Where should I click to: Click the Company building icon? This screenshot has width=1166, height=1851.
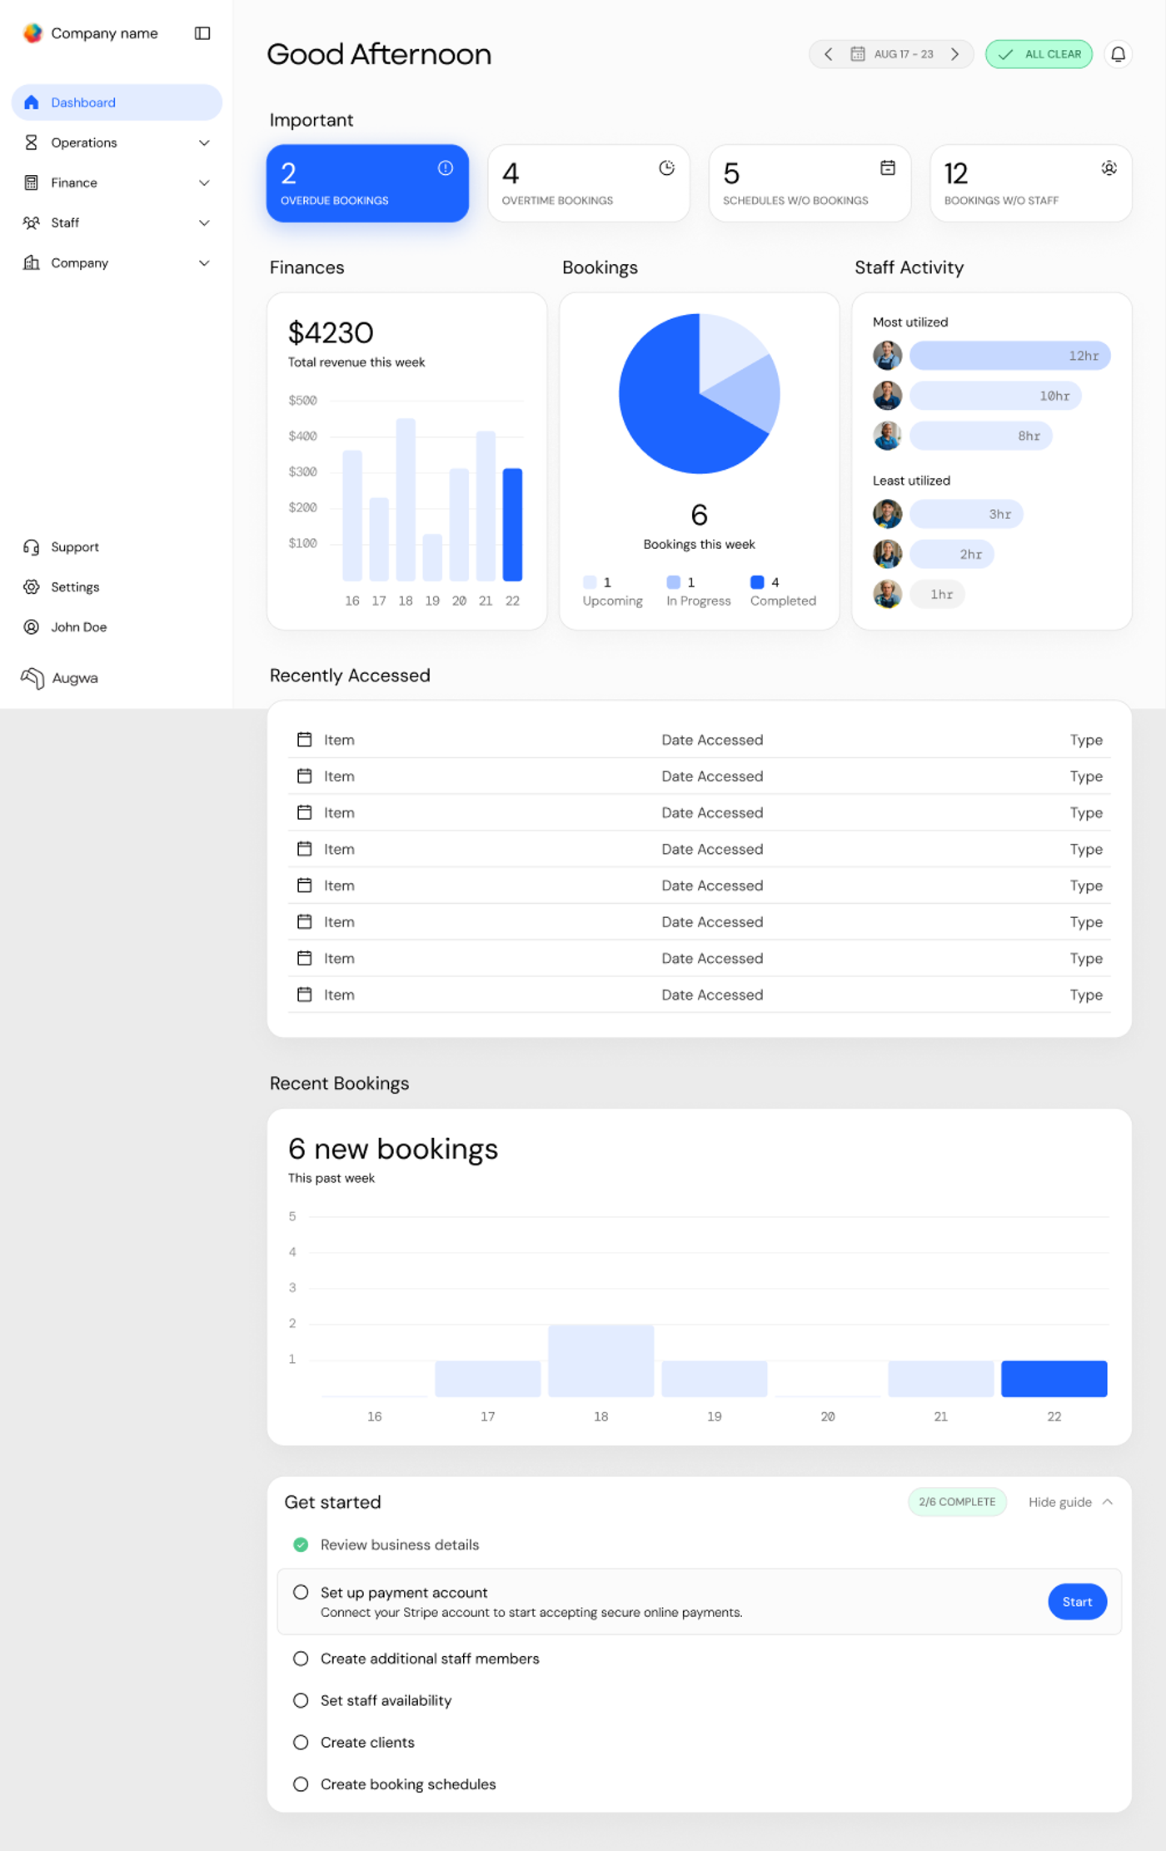pyautogui.click(x=32, y=262)
